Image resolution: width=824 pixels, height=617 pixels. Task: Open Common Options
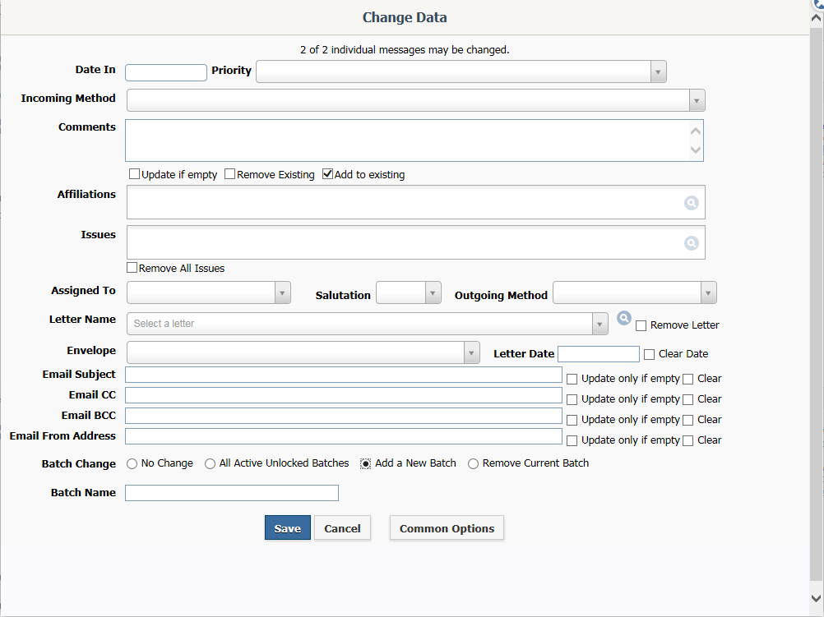coord(447,527)
